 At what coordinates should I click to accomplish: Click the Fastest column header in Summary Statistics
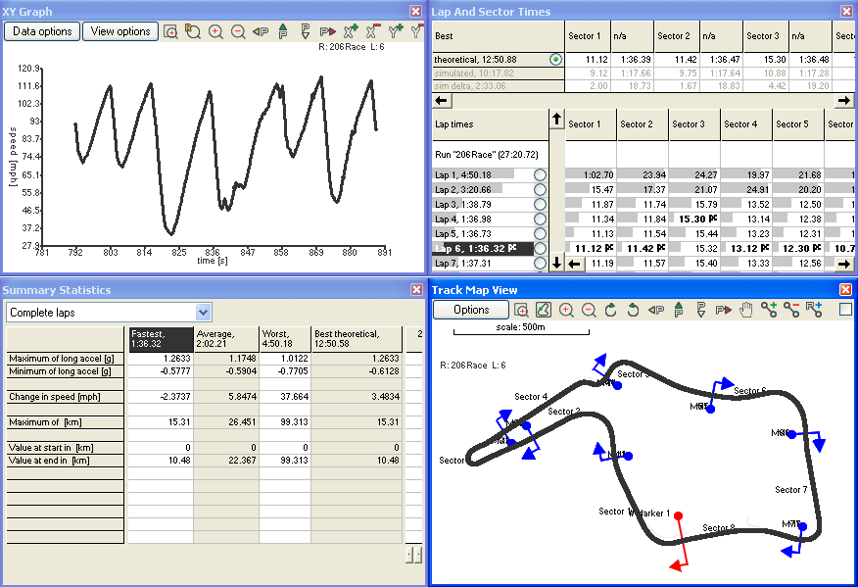point(161,339)
